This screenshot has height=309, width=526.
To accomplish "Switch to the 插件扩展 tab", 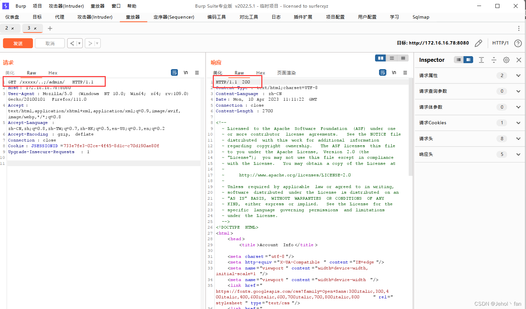I will tap(303, 17).
